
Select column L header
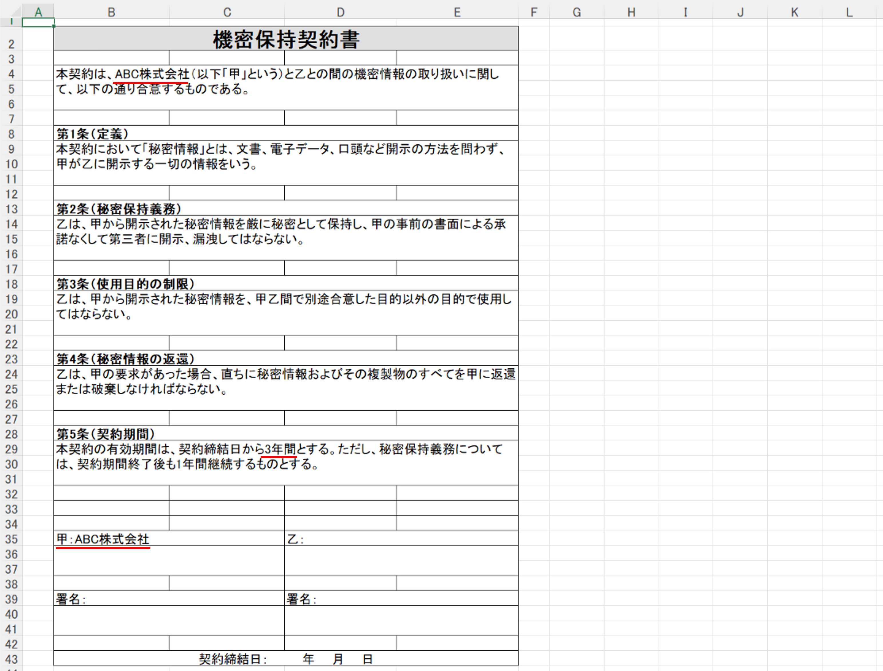point(850,12)
